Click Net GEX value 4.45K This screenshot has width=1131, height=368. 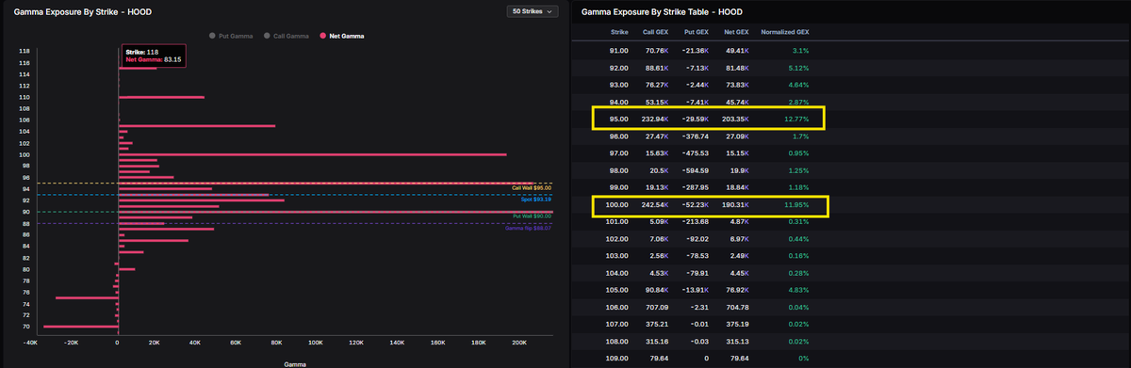[x=739, y=273]
